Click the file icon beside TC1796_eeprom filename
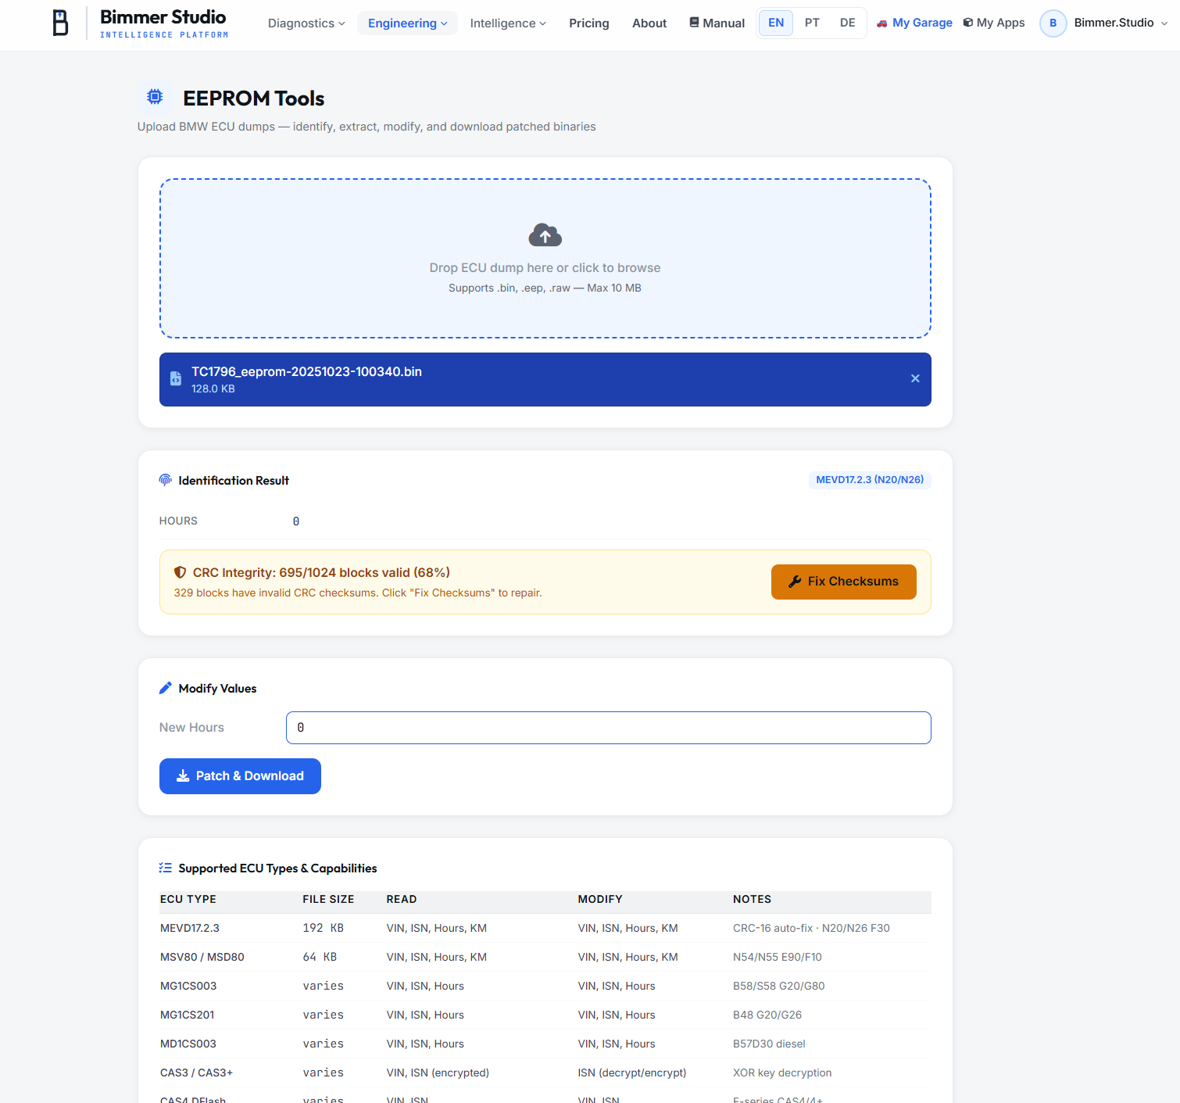This screenshot has height=1103, width=1180. coord(176,378)
